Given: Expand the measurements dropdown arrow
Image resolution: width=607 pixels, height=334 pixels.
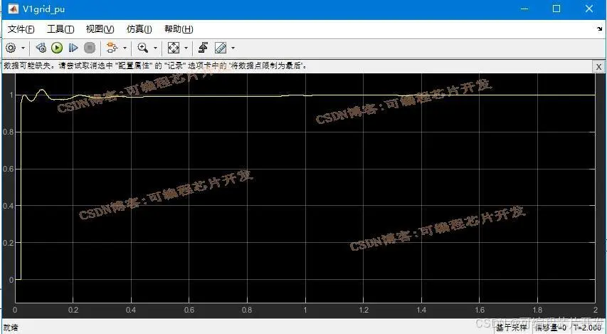Looking at the screenshot, I should 233,48.
